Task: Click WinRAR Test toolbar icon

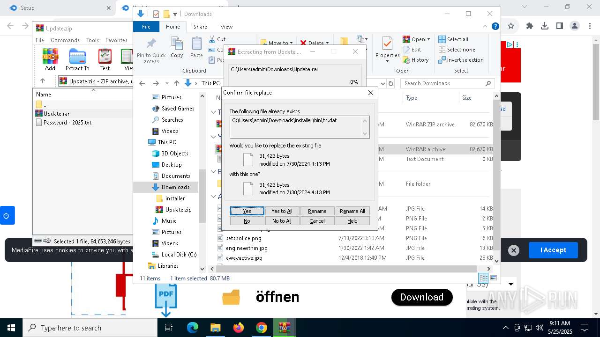Action: coord(105,59)
